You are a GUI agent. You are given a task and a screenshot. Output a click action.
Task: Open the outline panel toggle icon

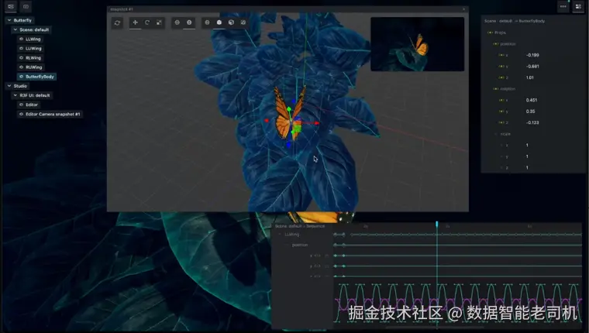point(11,6)
